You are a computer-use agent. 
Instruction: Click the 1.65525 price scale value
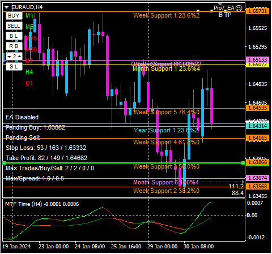[x=257, y=28]
